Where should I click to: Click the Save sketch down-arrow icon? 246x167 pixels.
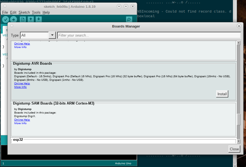tap(39, 20)
